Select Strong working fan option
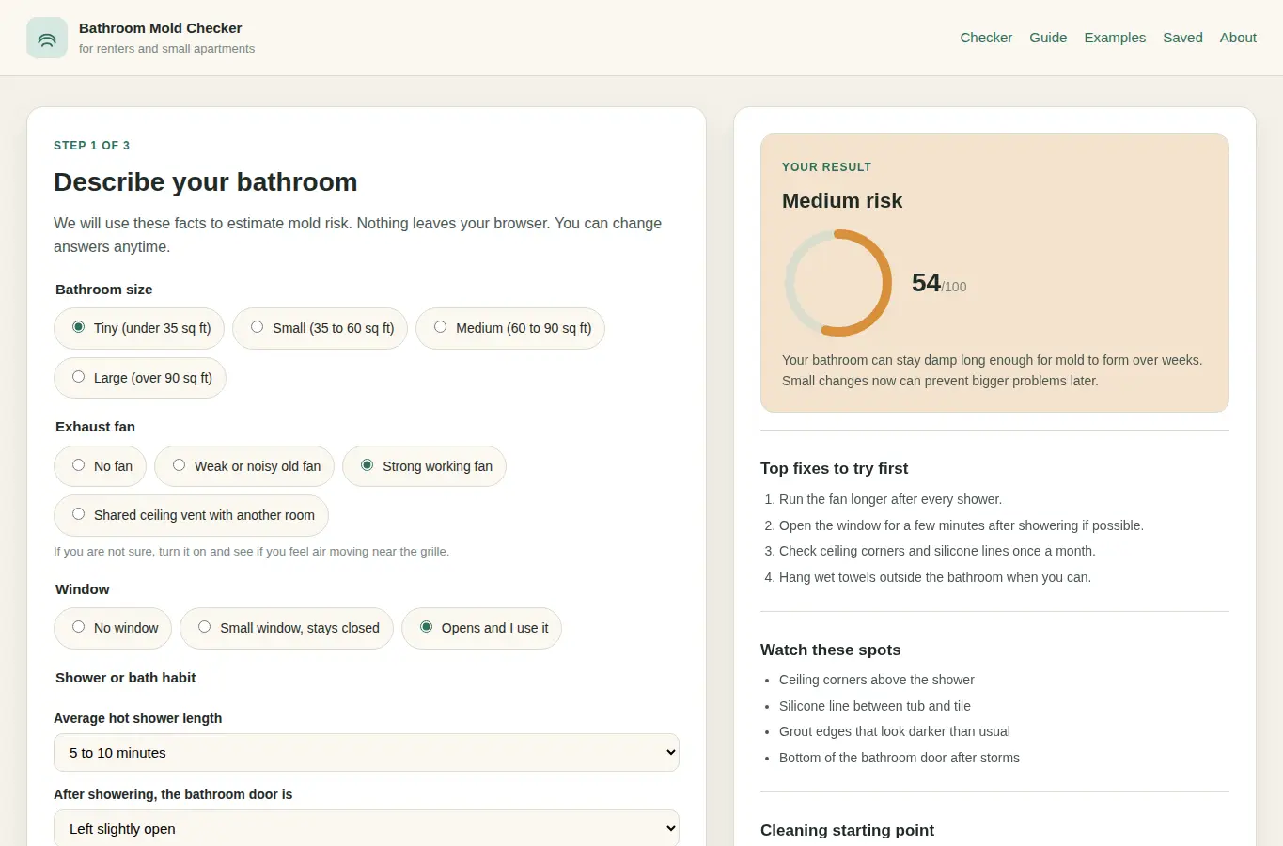The image size is (1283, 846). [425, 466]
